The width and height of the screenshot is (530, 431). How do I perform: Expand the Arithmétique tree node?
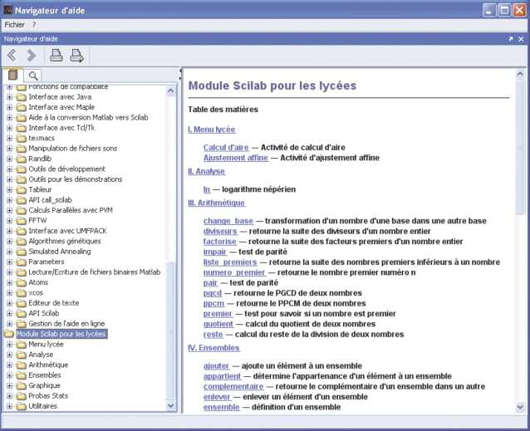[x=10, y=365]
